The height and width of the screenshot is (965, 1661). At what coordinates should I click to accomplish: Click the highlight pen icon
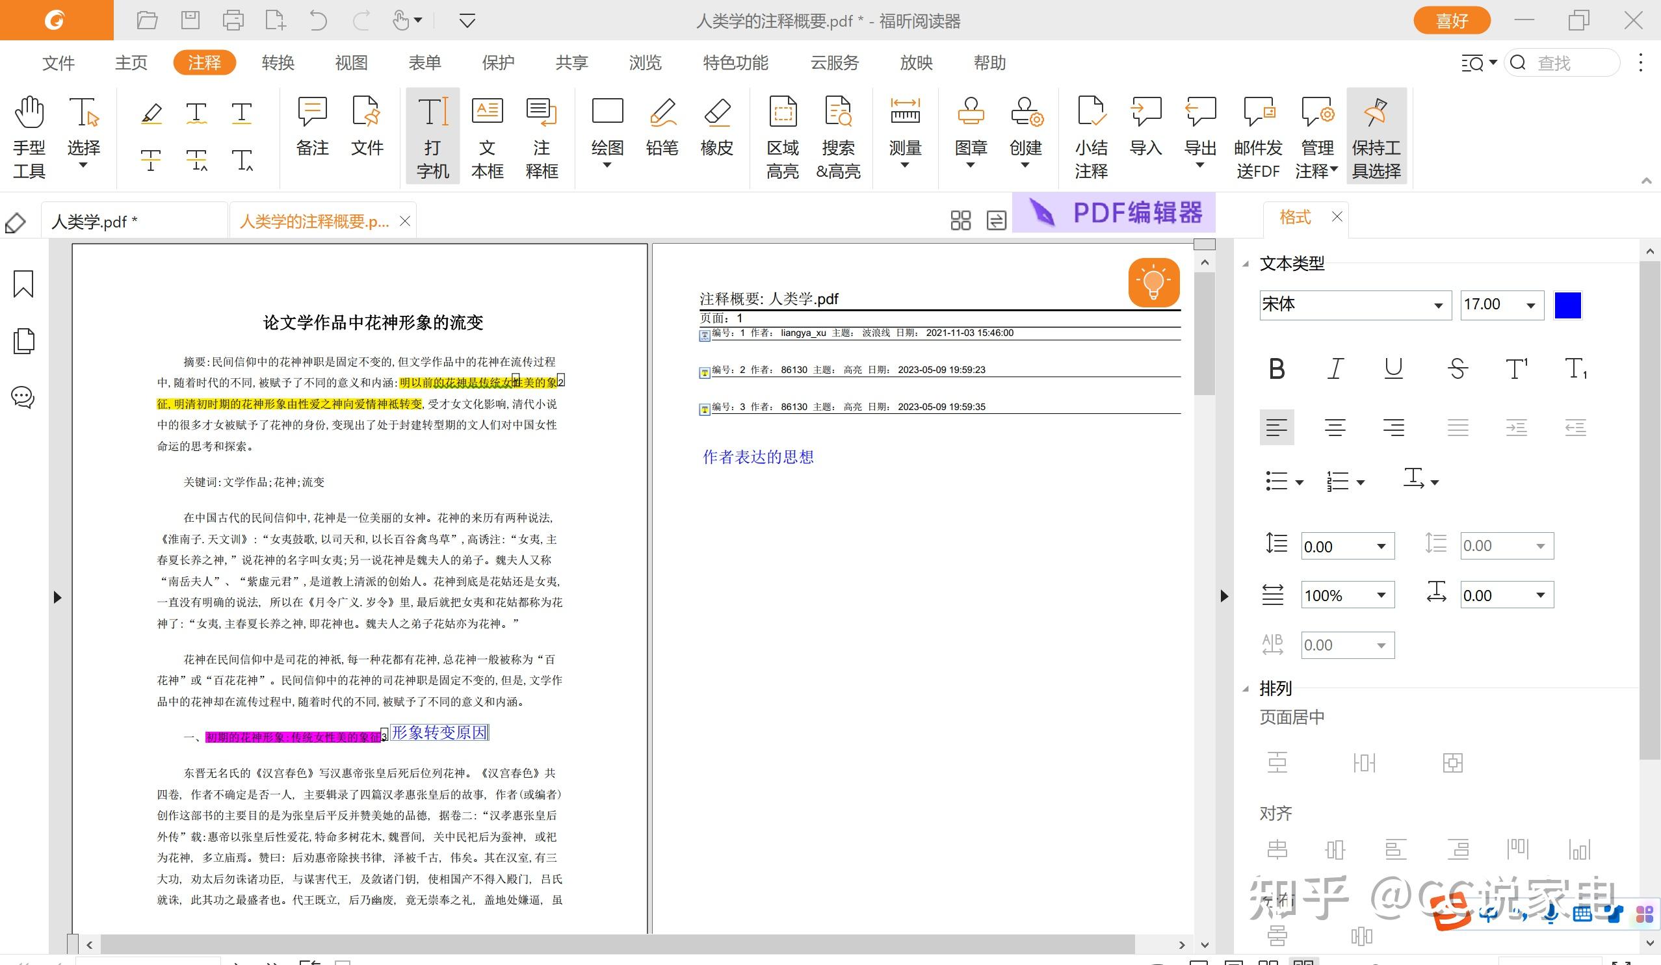(x=151, y=113)
